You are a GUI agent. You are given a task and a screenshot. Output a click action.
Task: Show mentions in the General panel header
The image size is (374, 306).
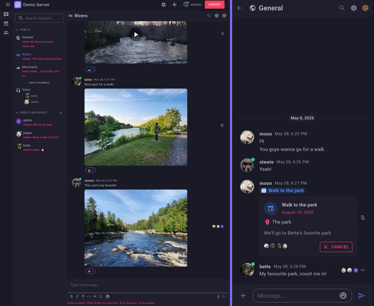(365, 8)
